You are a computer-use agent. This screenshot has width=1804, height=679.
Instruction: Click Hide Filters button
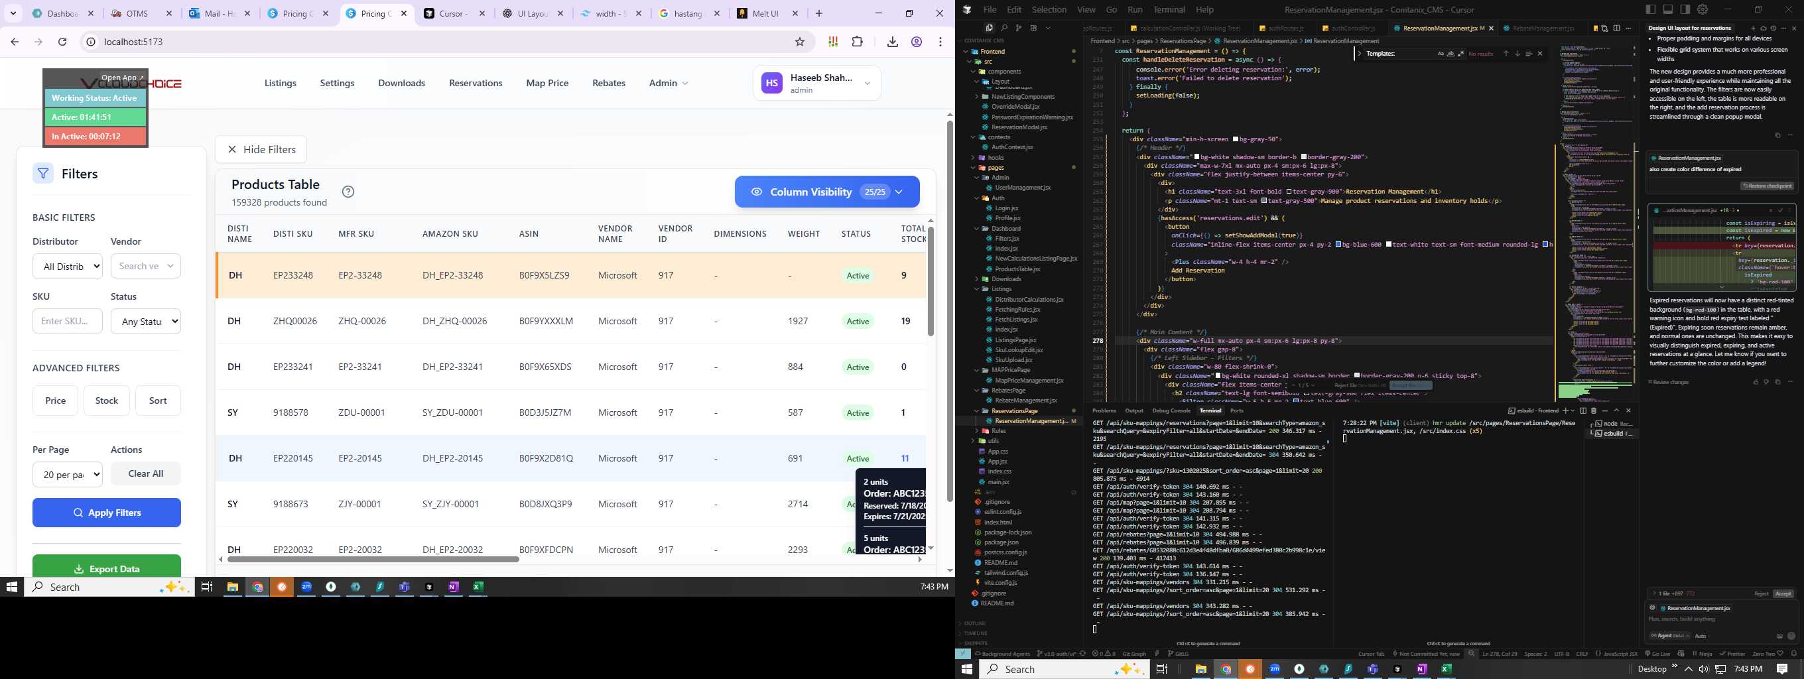[261, 149]
